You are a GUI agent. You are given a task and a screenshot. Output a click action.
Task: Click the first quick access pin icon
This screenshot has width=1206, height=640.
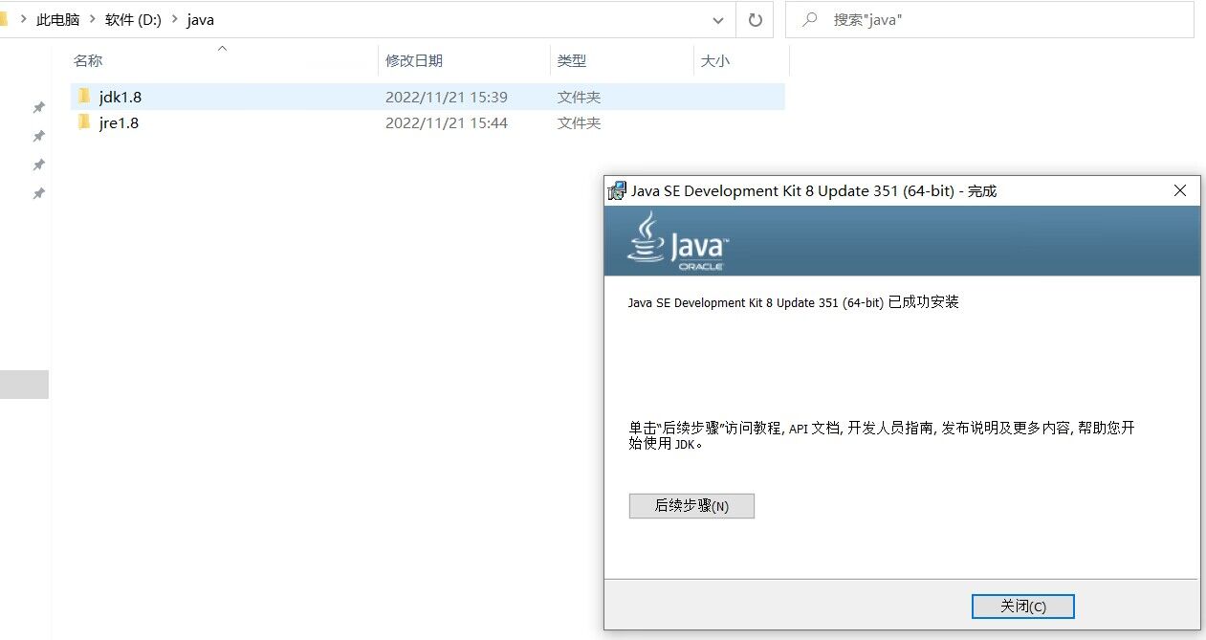click(x=39, y=107)
